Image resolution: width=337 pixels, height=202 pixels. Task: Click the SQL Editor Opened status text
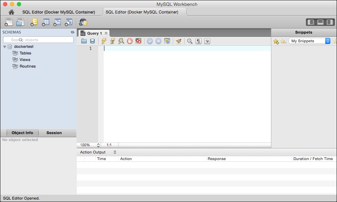click(21, 198)
